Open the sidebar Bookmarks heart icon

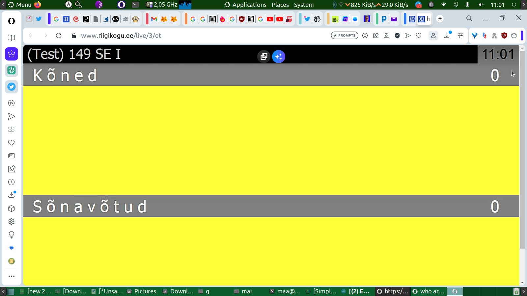click(12, 143)
